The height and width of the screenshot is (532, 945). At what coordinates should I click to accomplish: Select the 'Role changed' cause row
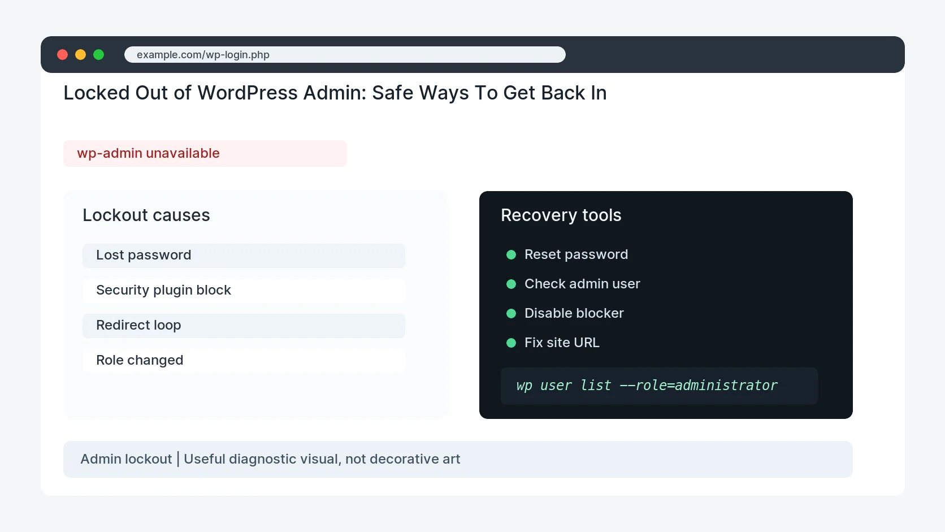coord(244,361)
